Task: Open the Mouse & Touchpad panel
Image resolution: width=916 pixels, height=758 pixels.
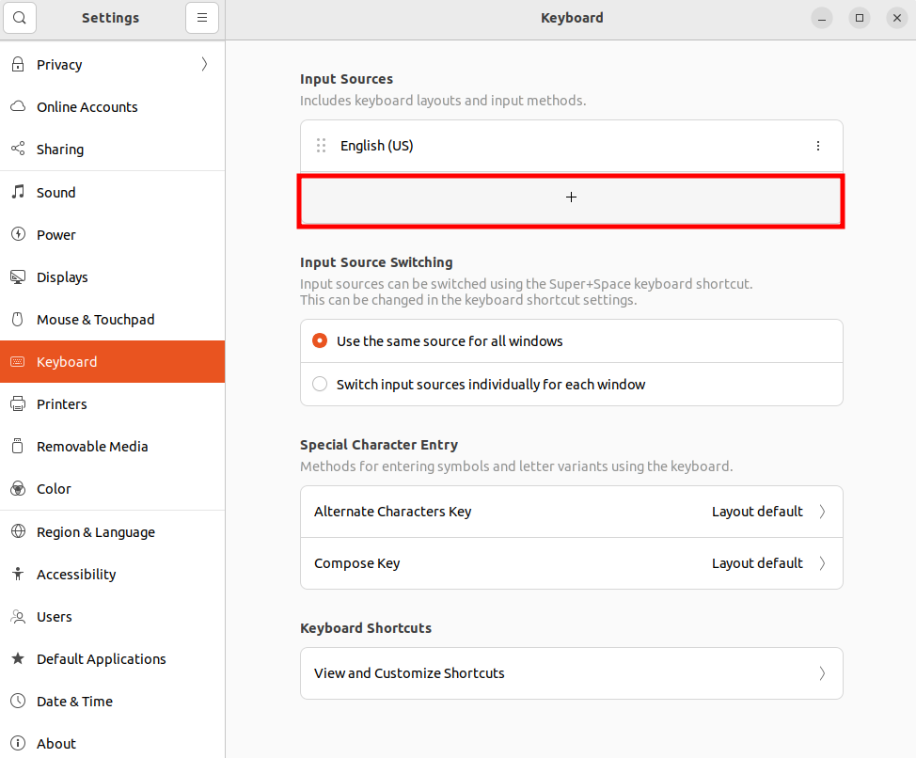Action: click(x=112, y=320)
